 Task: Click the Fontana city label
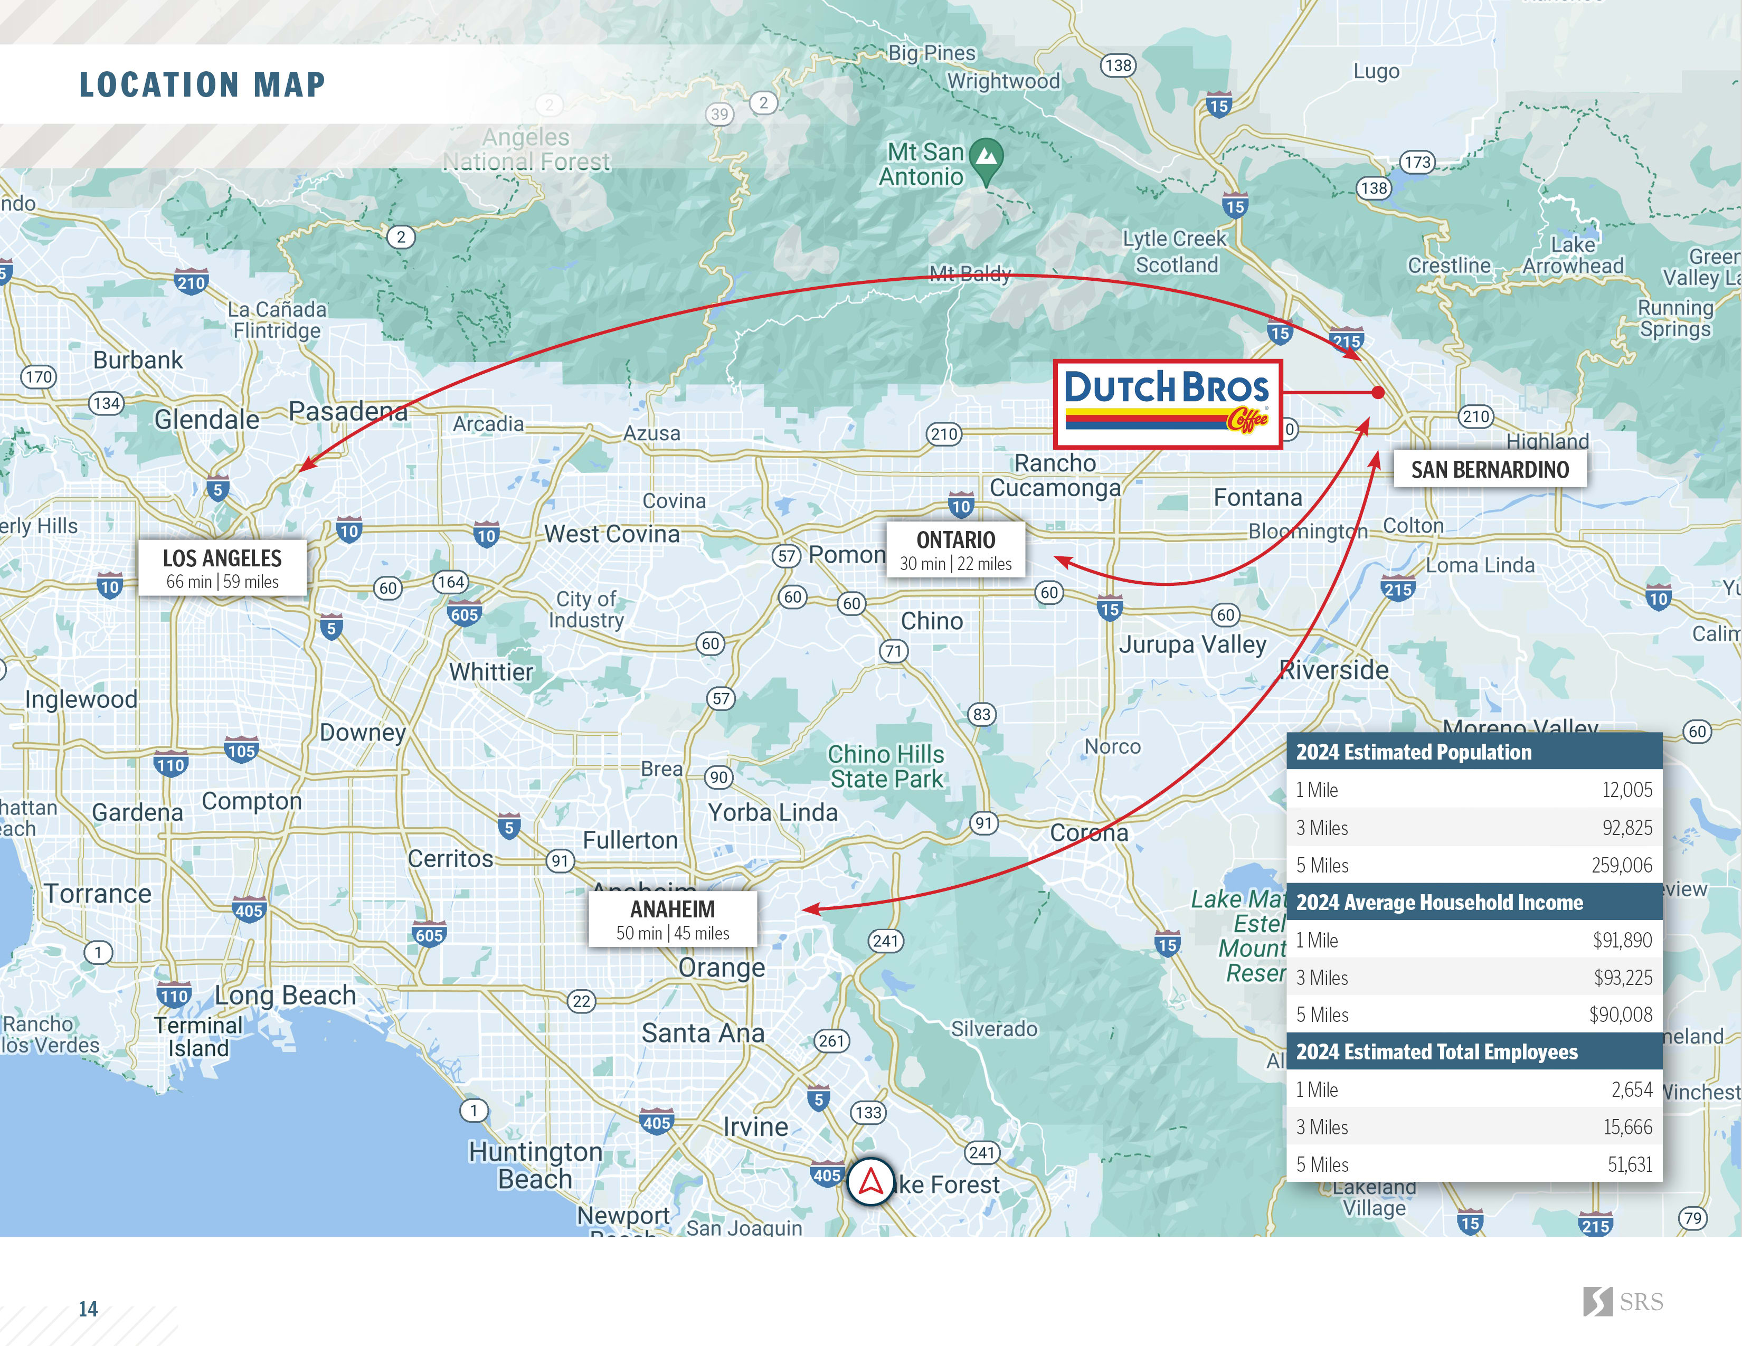tap(1258, 498)
